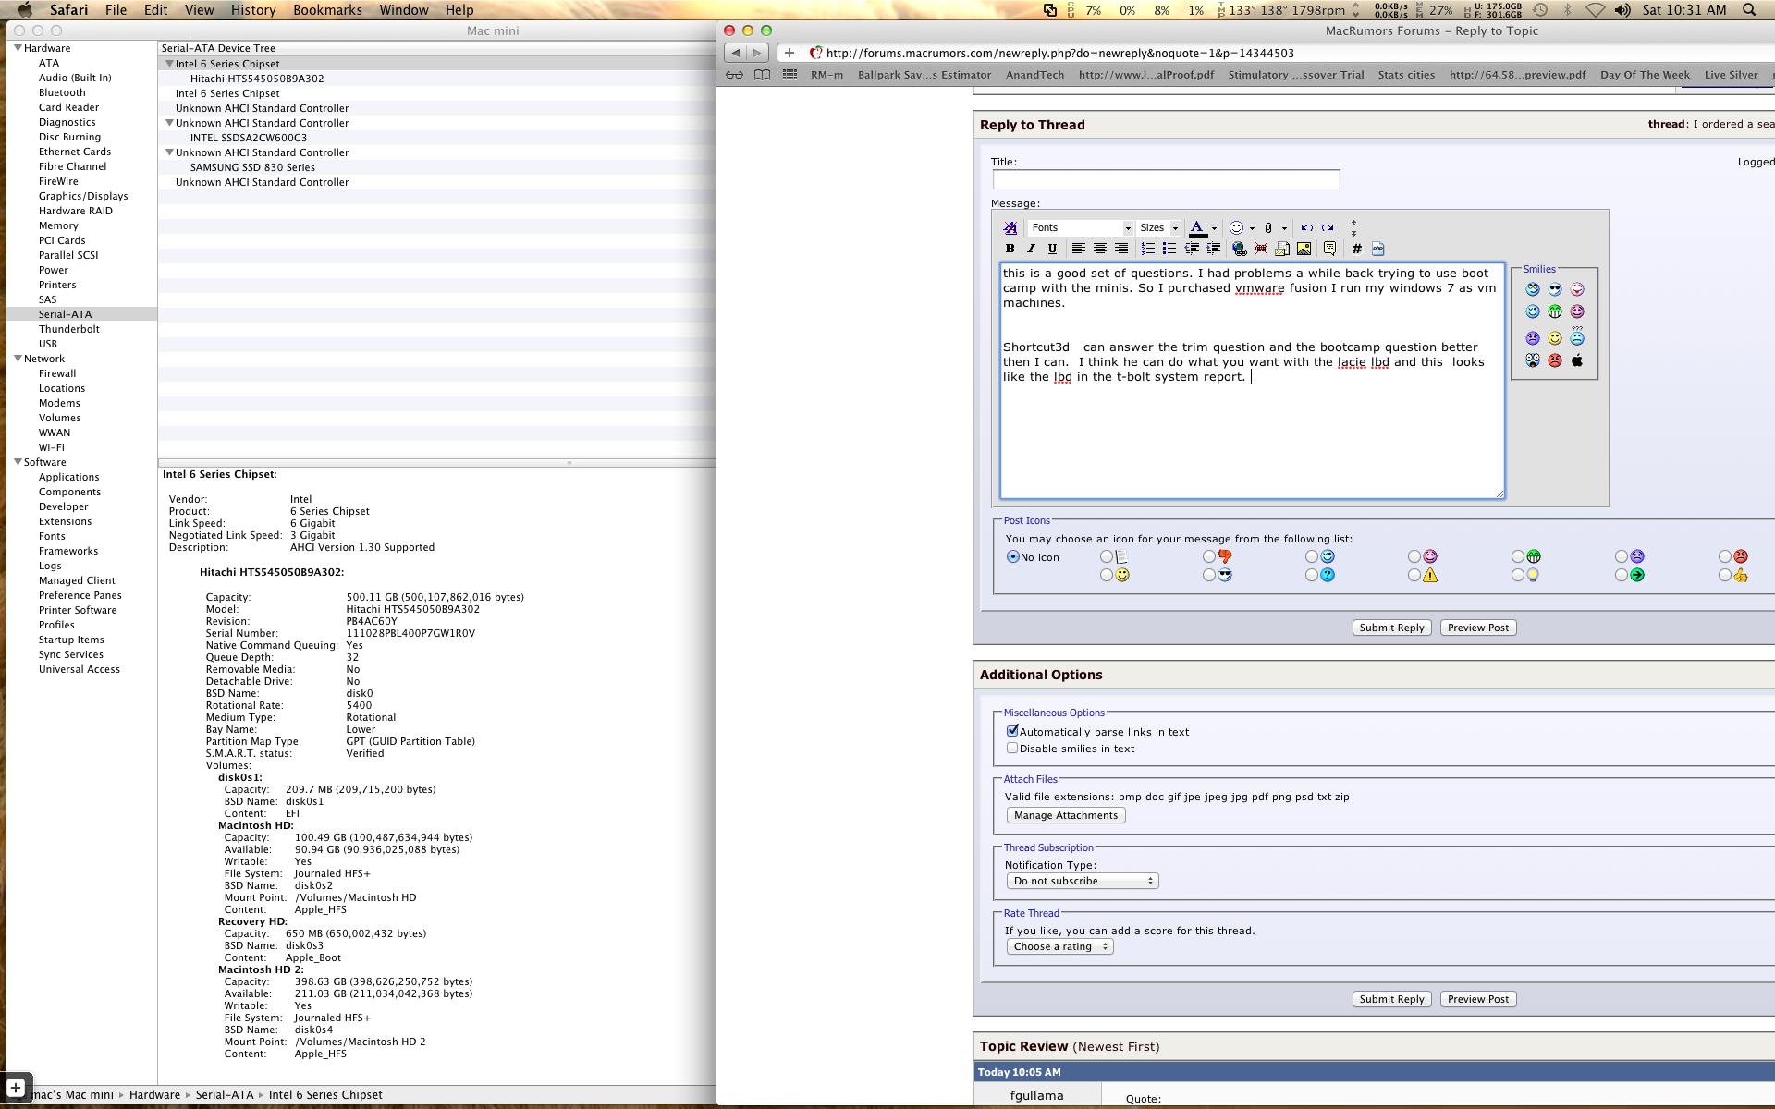The image size is (1775, 1109).
Task: Open the Fonts dropdown
Action: (1081, 227)
